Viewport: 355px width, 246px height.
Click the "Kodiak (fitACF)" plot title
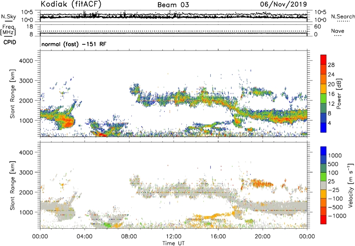[x=71, y=4]
